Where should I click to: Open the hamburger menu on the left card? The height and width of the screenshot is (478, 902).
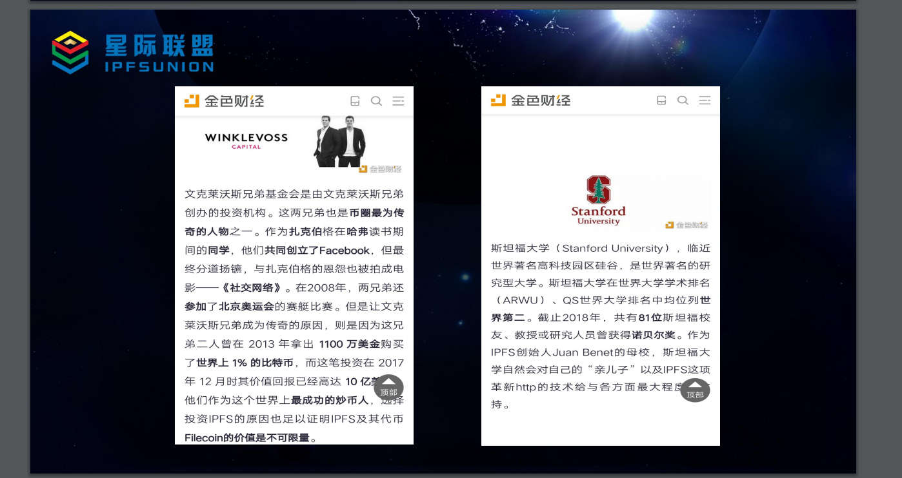[x=399, y=101]
